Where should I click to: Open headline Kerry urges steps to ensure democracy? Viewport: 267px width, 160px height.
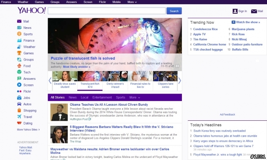pyautogui.click(x=223, y=141)
